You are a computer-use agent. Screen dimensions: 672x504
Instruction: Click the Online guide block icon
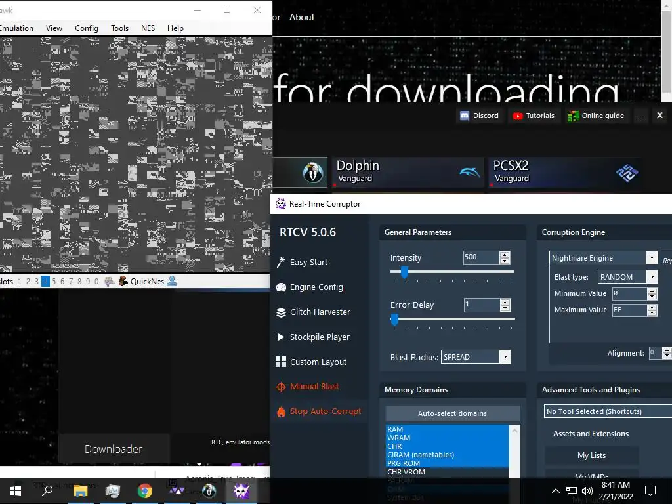coord(573,115)
